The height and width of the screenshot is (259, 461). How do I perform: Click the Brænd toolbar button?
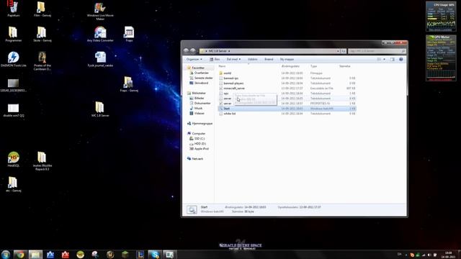click(269, 59)
